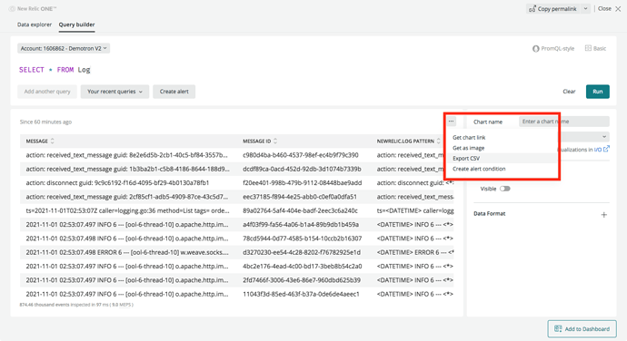This screenshot has height=341, width=627.
Task: Click message ID 11043f3d-85ed-463f-b37a-0de6de4aeec1
Action: 301,294
